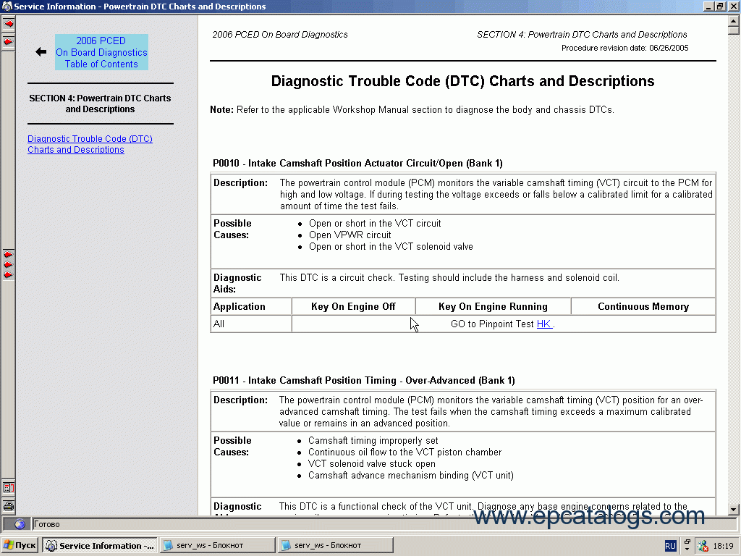The width and height of the screenshot is (741, 556).
Task: Click the upper red arrow in the grouped three
Action: [x=9, y=254]
